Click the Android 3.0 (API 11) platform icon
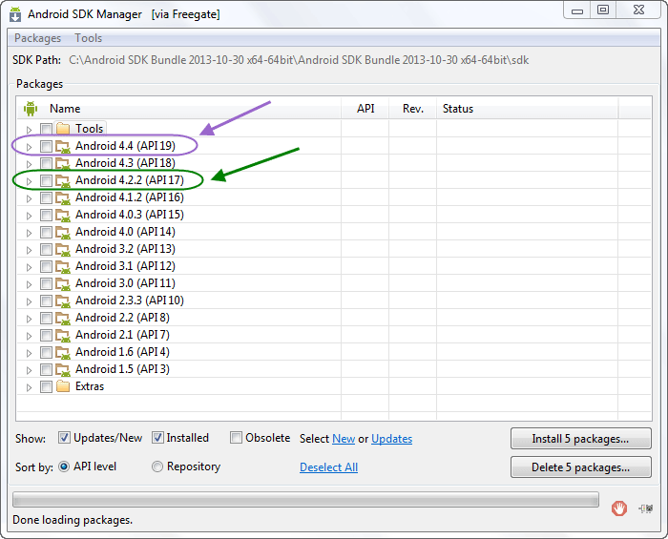Screen dimensions: 668x539 63,284
